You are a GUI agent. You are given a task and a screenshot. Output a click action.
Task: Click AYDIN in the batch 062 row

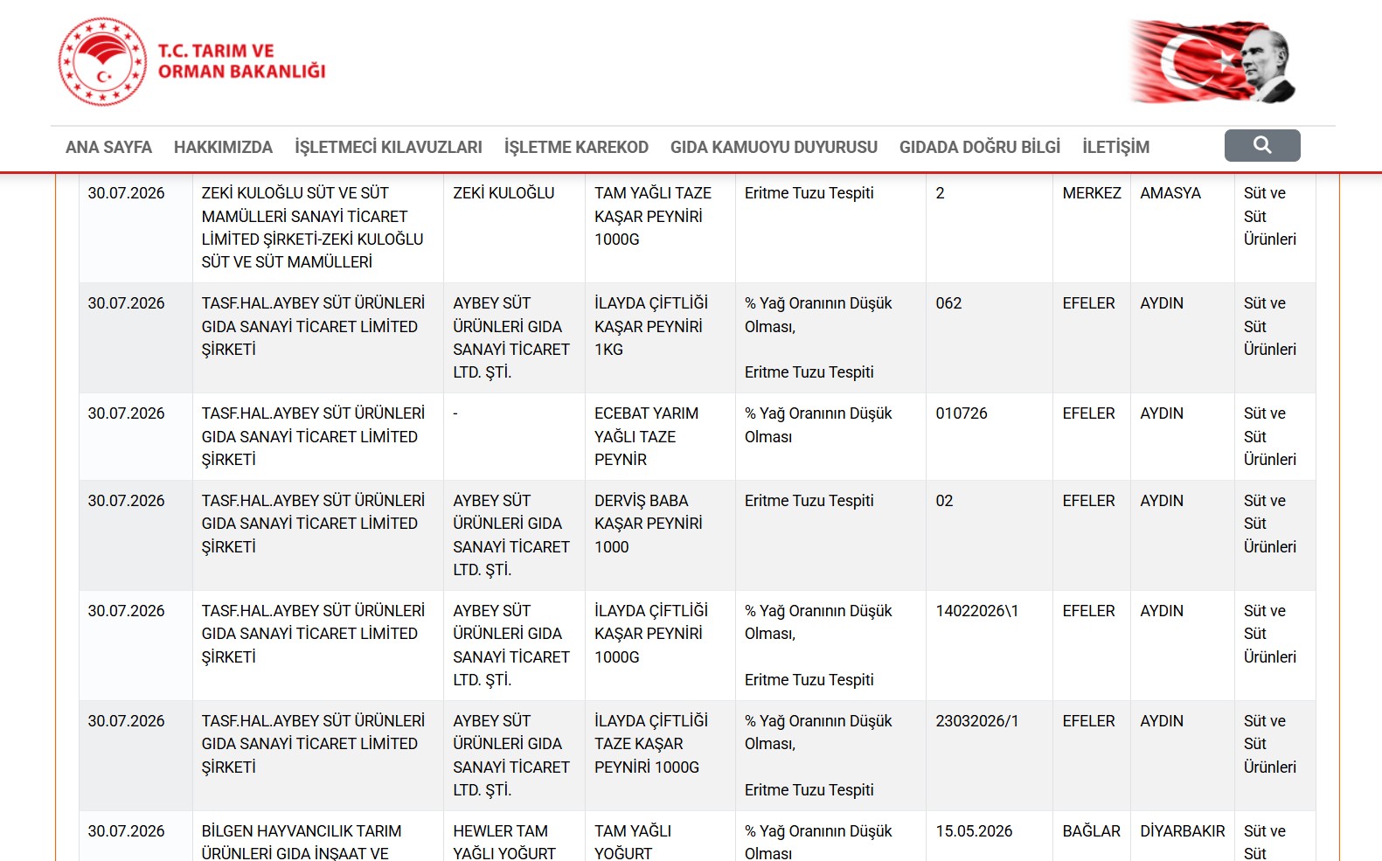coord(1162,303)
